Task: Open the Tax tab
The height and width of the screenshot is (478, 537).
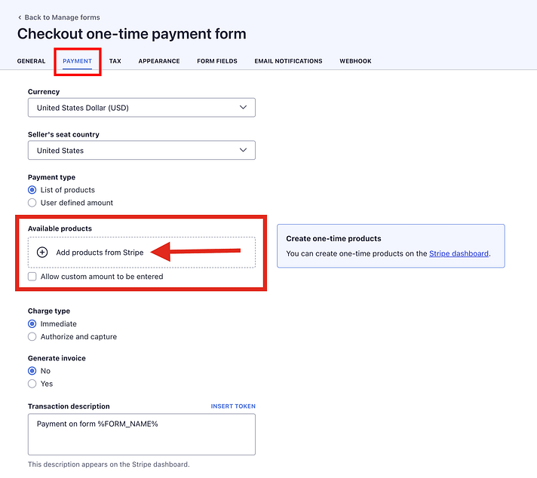Action: [x=115, y=61]
